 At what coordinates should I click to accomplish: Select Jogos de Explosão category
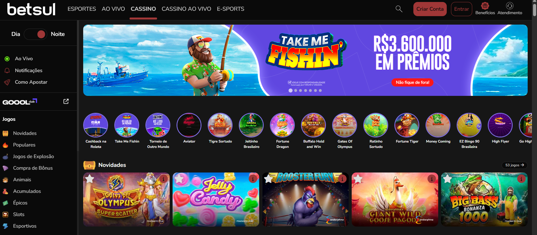pos(33,156)
